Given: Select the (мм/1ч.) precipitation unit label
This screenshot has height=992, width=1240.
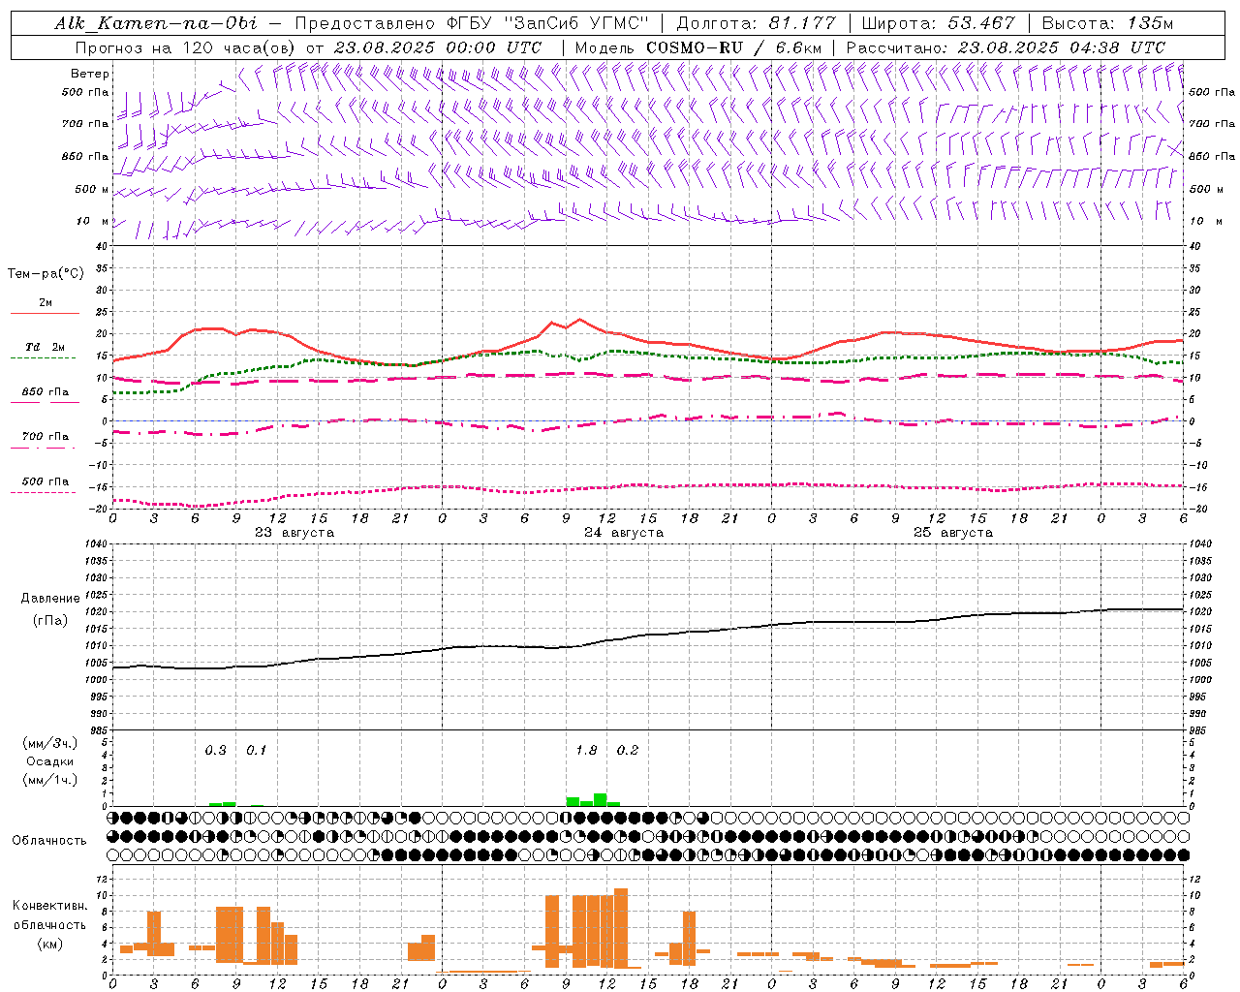Looking at the screenshot, I should (x=50, y=780).
